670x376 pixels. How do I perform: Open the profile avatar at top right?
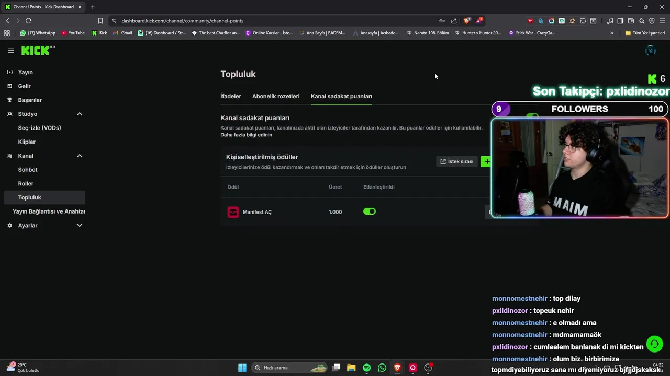651,51
